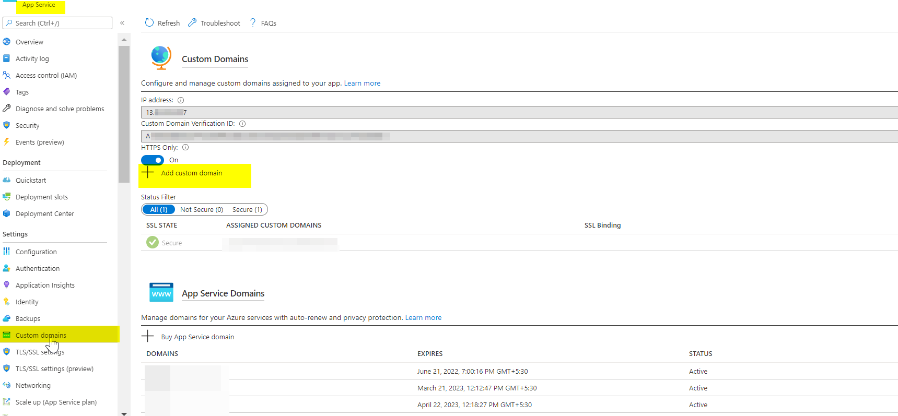
Task: Click the App Service Domains heading link
Action: coord(223,293)
